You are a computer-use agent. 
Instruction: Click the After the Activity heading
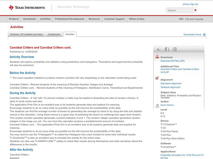point(21,150)
